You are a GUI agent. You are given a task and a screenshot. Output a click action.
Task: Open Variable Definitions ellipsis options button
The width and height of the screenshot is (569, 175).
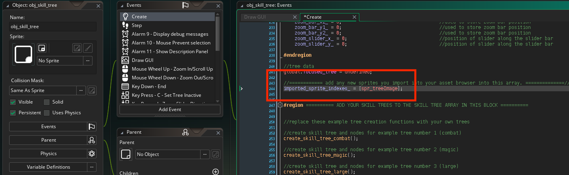tap(92, 167)
